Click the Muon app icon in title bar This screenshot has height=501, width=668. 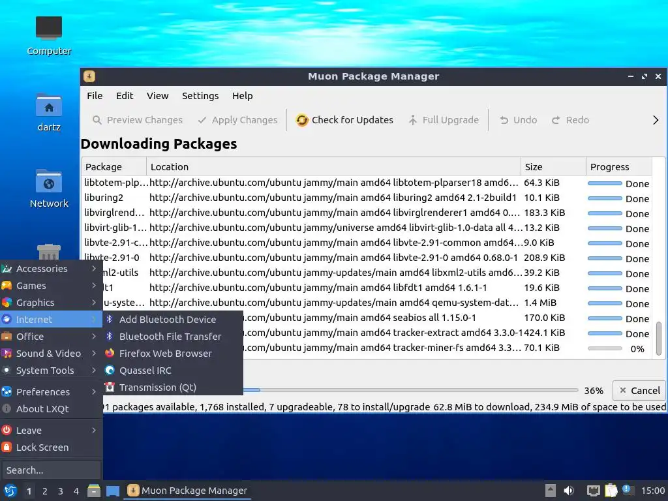pyautogui.click(x=89, y=76)
